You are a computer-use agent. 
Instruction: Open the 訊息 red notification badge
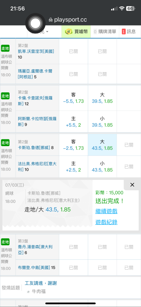tap(124, 32)
